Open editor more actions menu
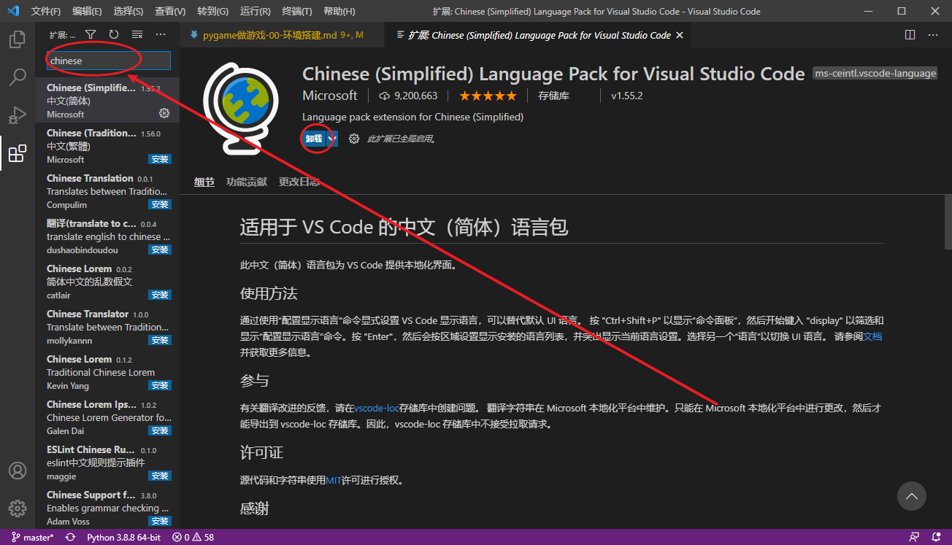 coord(933,34)
